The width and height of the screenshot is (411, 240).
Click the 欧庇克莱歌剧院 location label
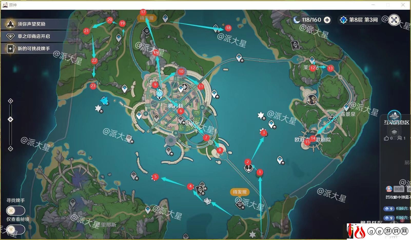[313, 140]
